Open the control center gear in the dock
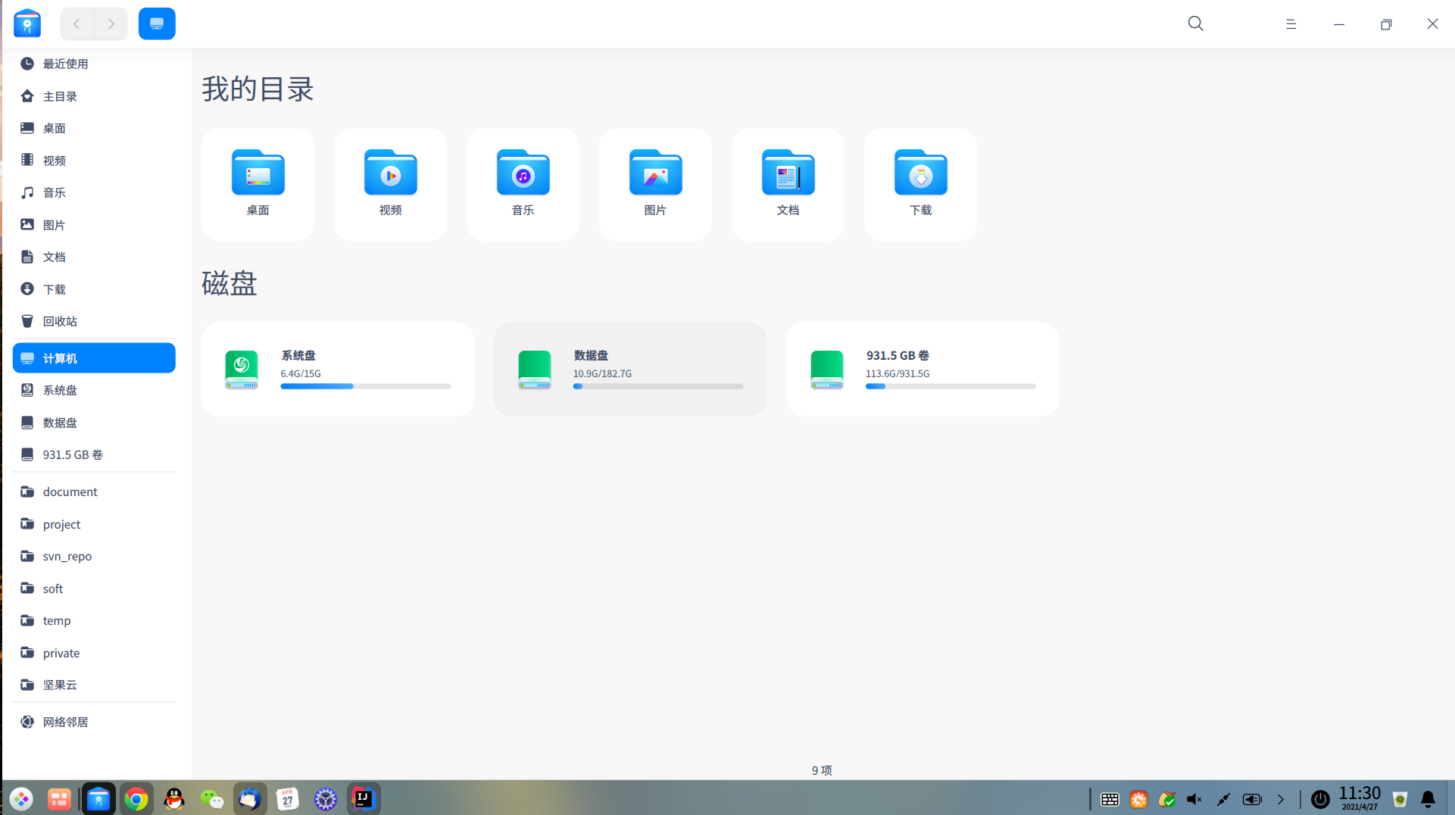Screen dimensions: 1455x815 tap(326, 799)
